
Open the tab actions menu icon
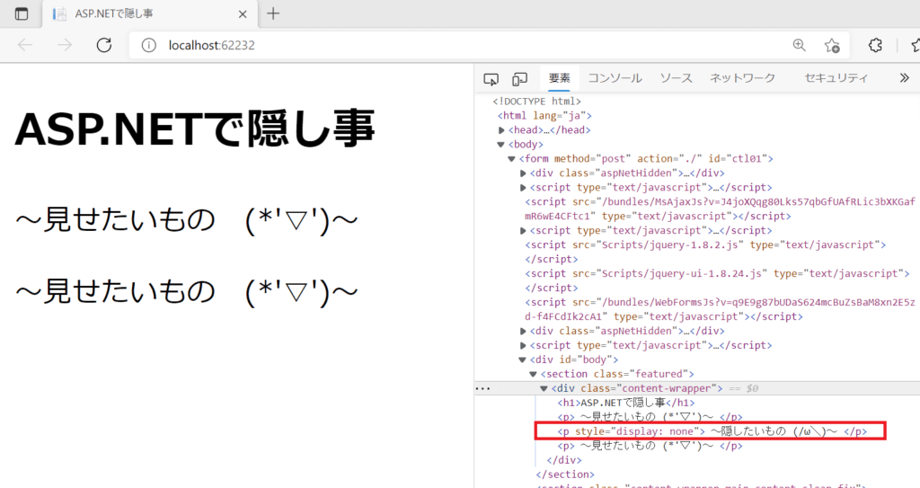point(22,13)
